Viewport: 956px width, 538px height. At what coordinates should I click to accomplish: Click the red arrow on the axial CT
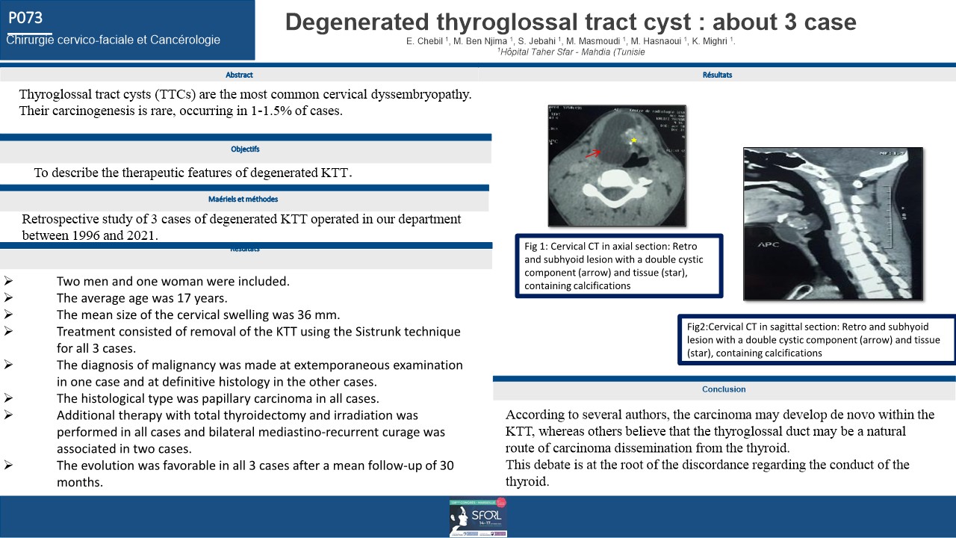point(592,153)
